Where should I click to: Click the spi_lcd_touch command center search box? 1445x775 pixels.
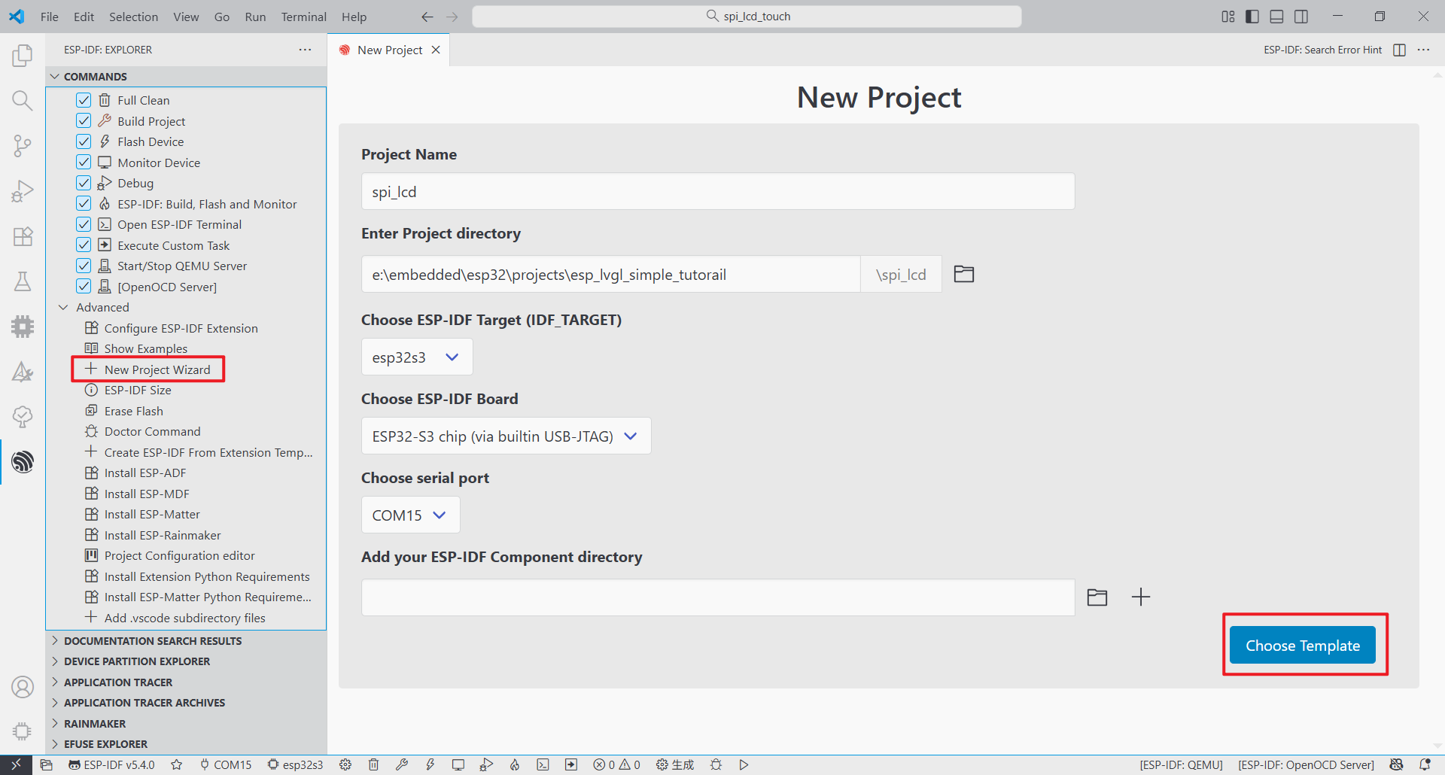coord(747,17)
